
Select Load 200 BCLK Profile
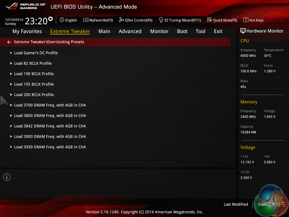pyautogui.click(x=34, y=95)
